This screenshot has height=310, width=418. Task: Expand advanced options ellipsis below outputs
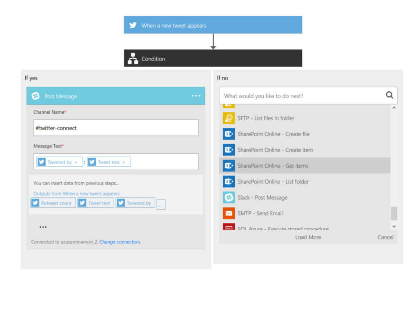pos(43,227)
